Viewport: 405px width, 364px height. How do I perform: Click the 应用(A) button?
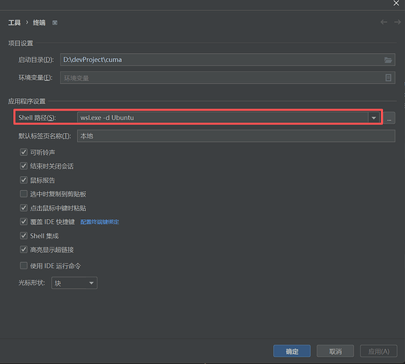coord(379,351)
